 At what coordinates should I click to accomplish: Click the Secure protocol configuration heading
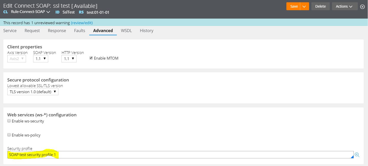pyautogui.click(x=38, y=80)
